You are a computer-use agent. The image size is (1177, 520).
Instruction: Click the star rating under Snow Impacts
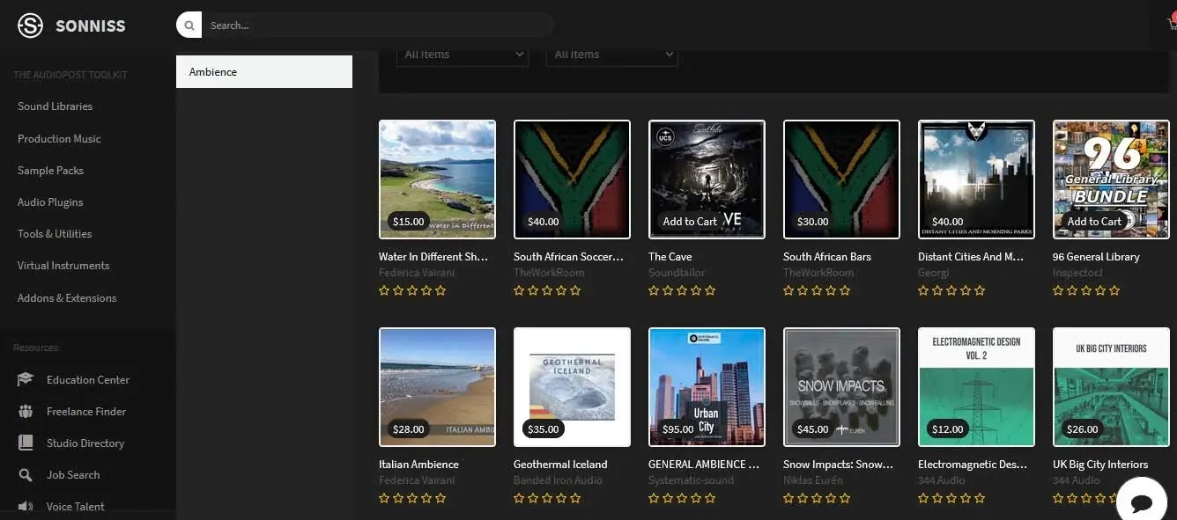817,498
